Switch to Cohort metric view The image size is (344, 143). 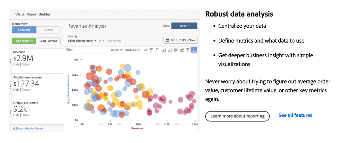48,30
